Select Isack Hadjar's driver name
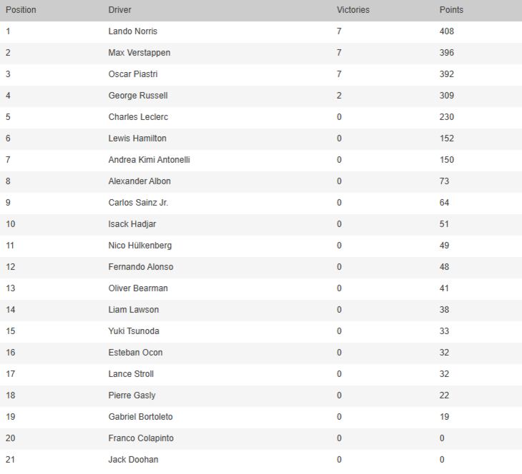Screen dimensions: 522x474 [132, 224]
